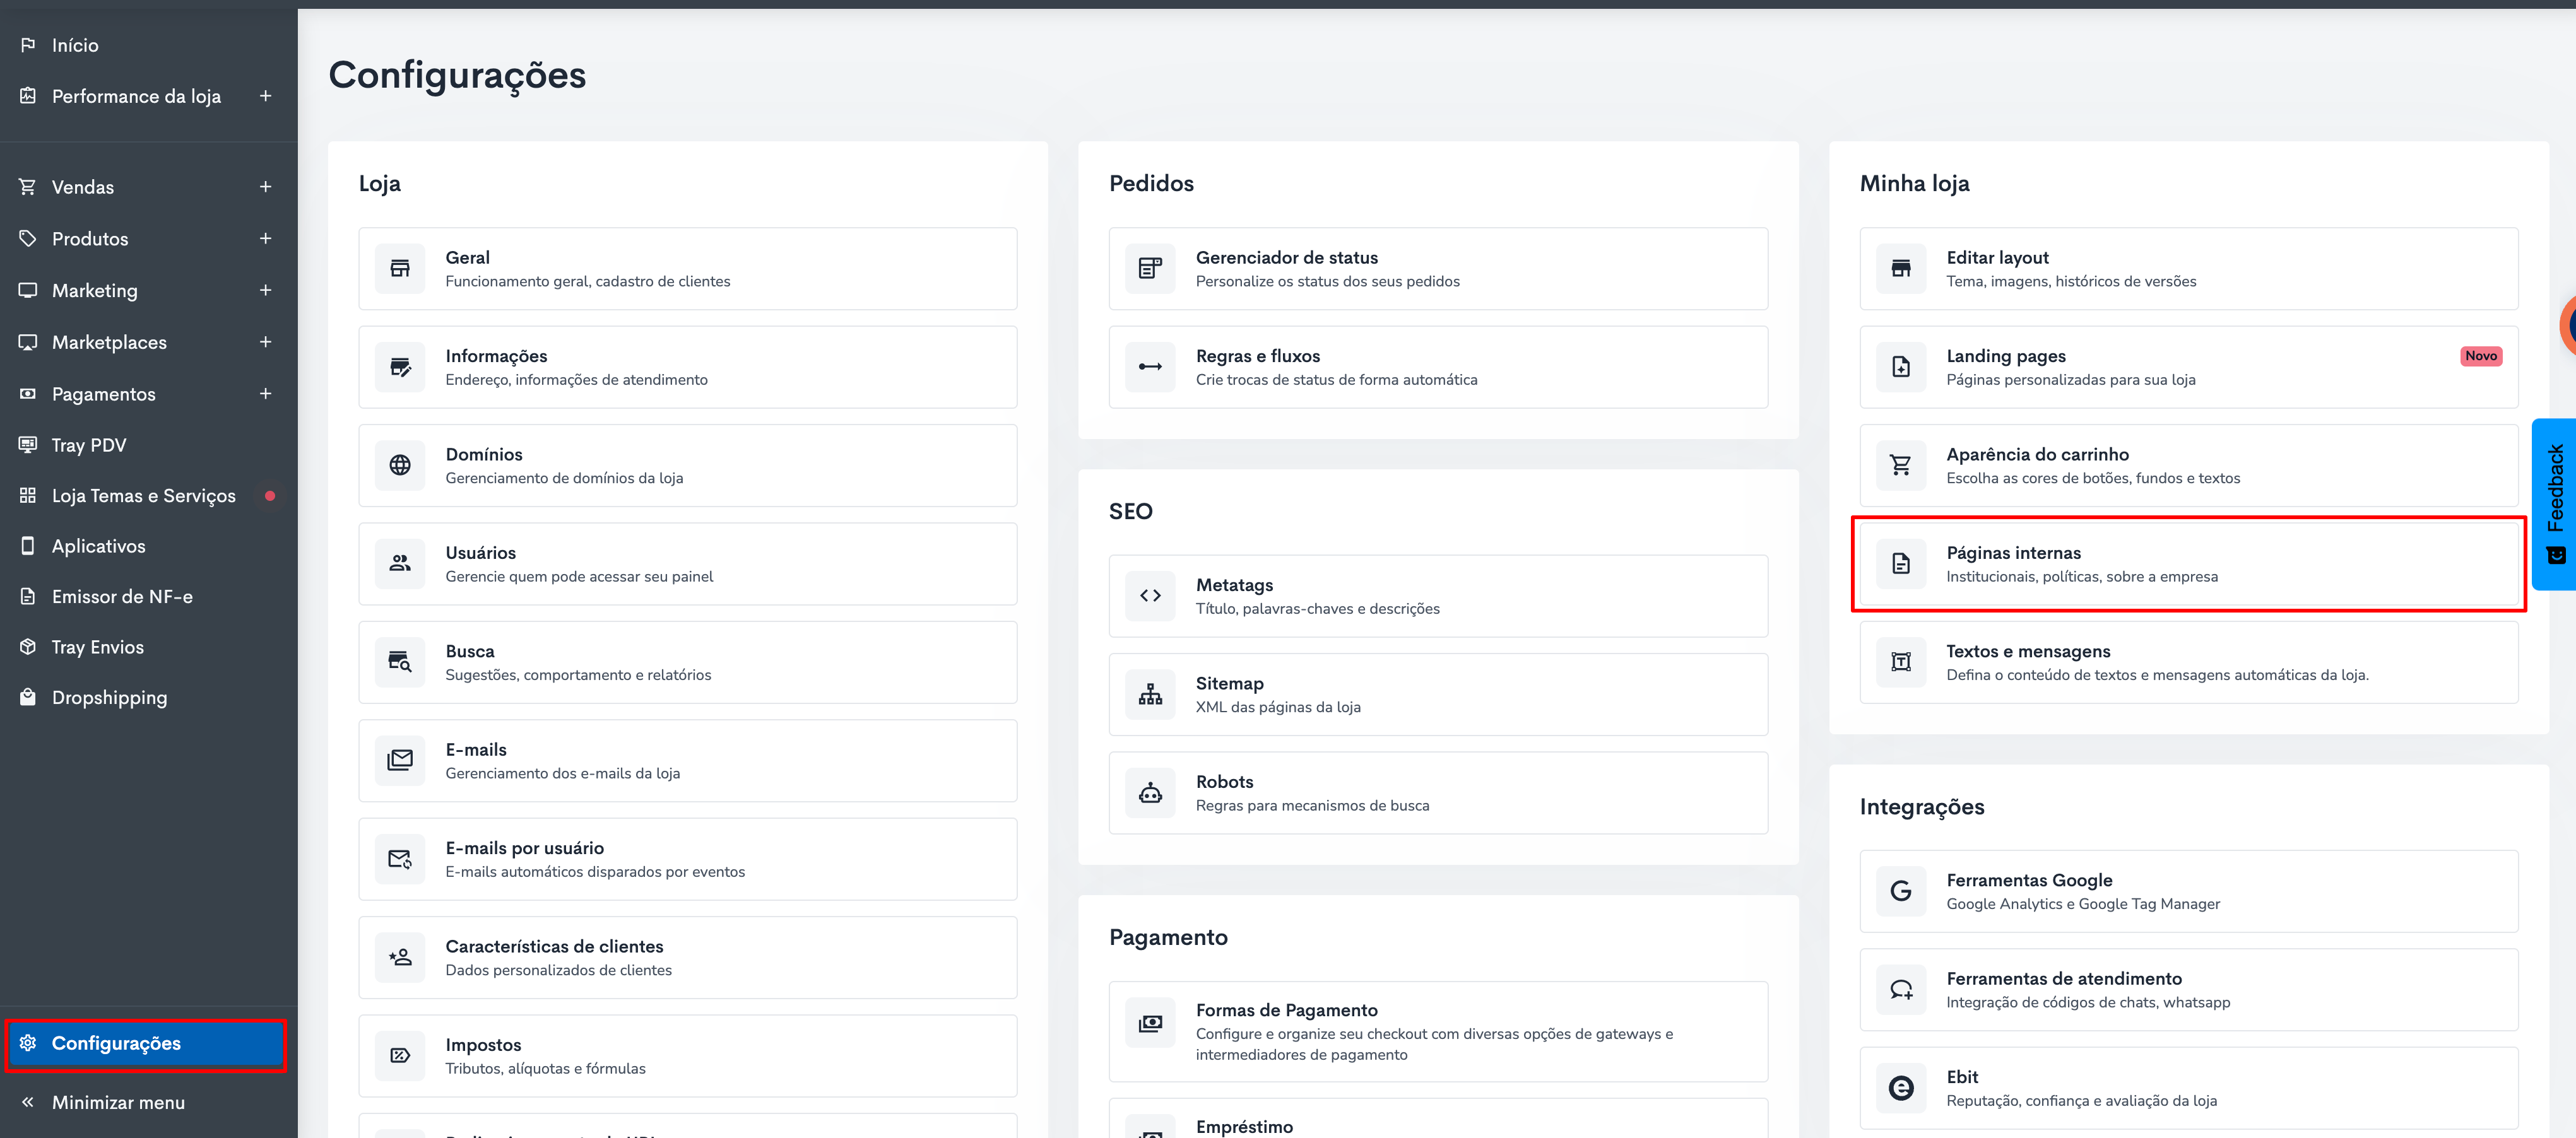Expand the Pagamentos plus sign

pyautogui.click(x=265, y=394)
